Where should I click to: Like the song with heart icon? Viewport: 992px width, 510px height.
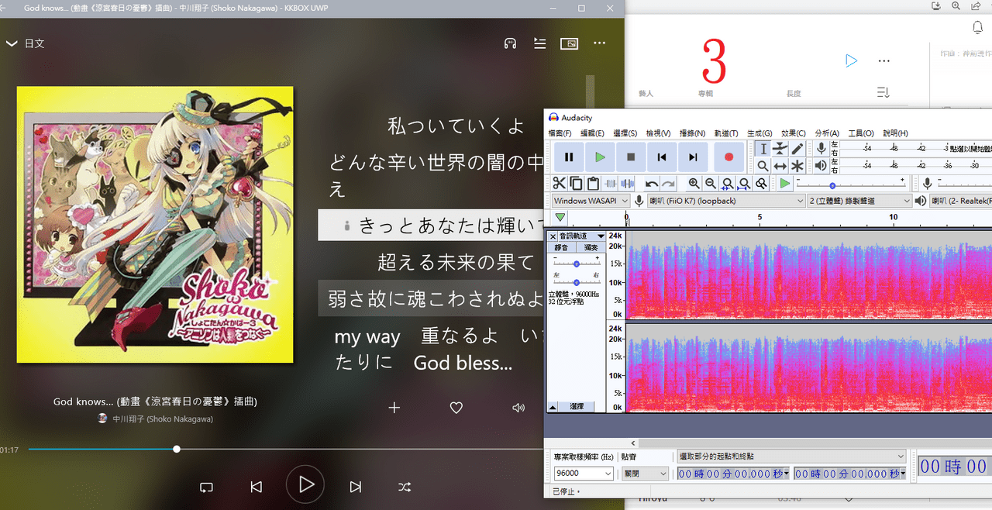click(x=456, y=408)
